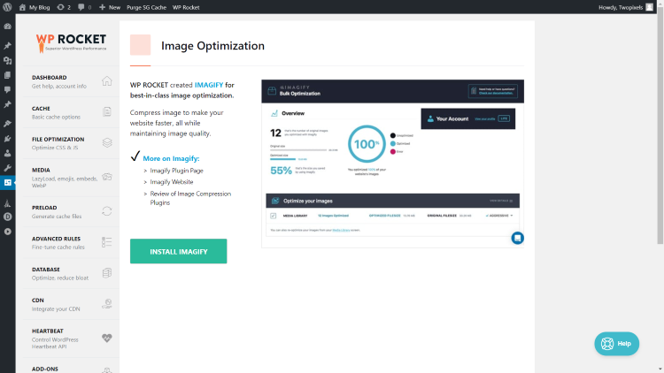Click the Imagify Bulk Optimization preview image
The width and height of the screenshot is (664, 373).
[392, 164]
